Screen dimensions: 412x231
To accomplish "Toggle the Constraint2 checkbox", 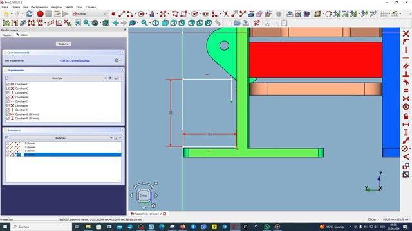I will point(8,89).
